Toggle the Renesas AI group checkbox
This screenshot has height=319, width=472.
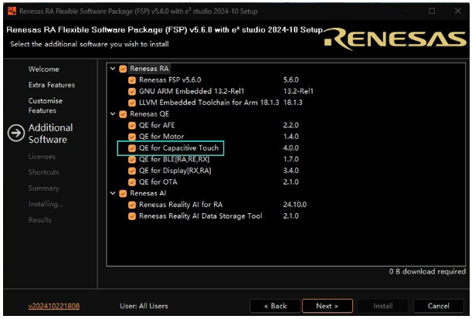tap(123, 194)
